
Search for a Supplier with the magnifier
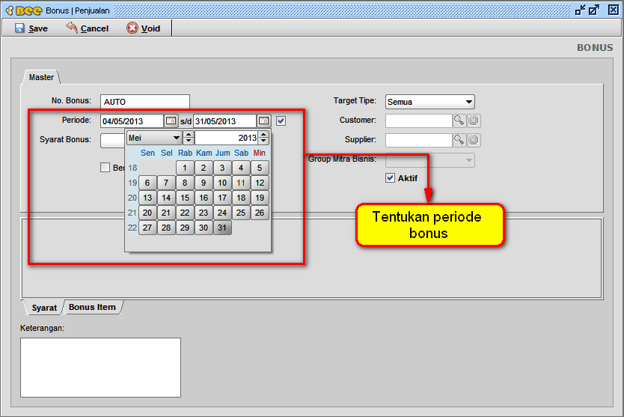coord(459,140)
